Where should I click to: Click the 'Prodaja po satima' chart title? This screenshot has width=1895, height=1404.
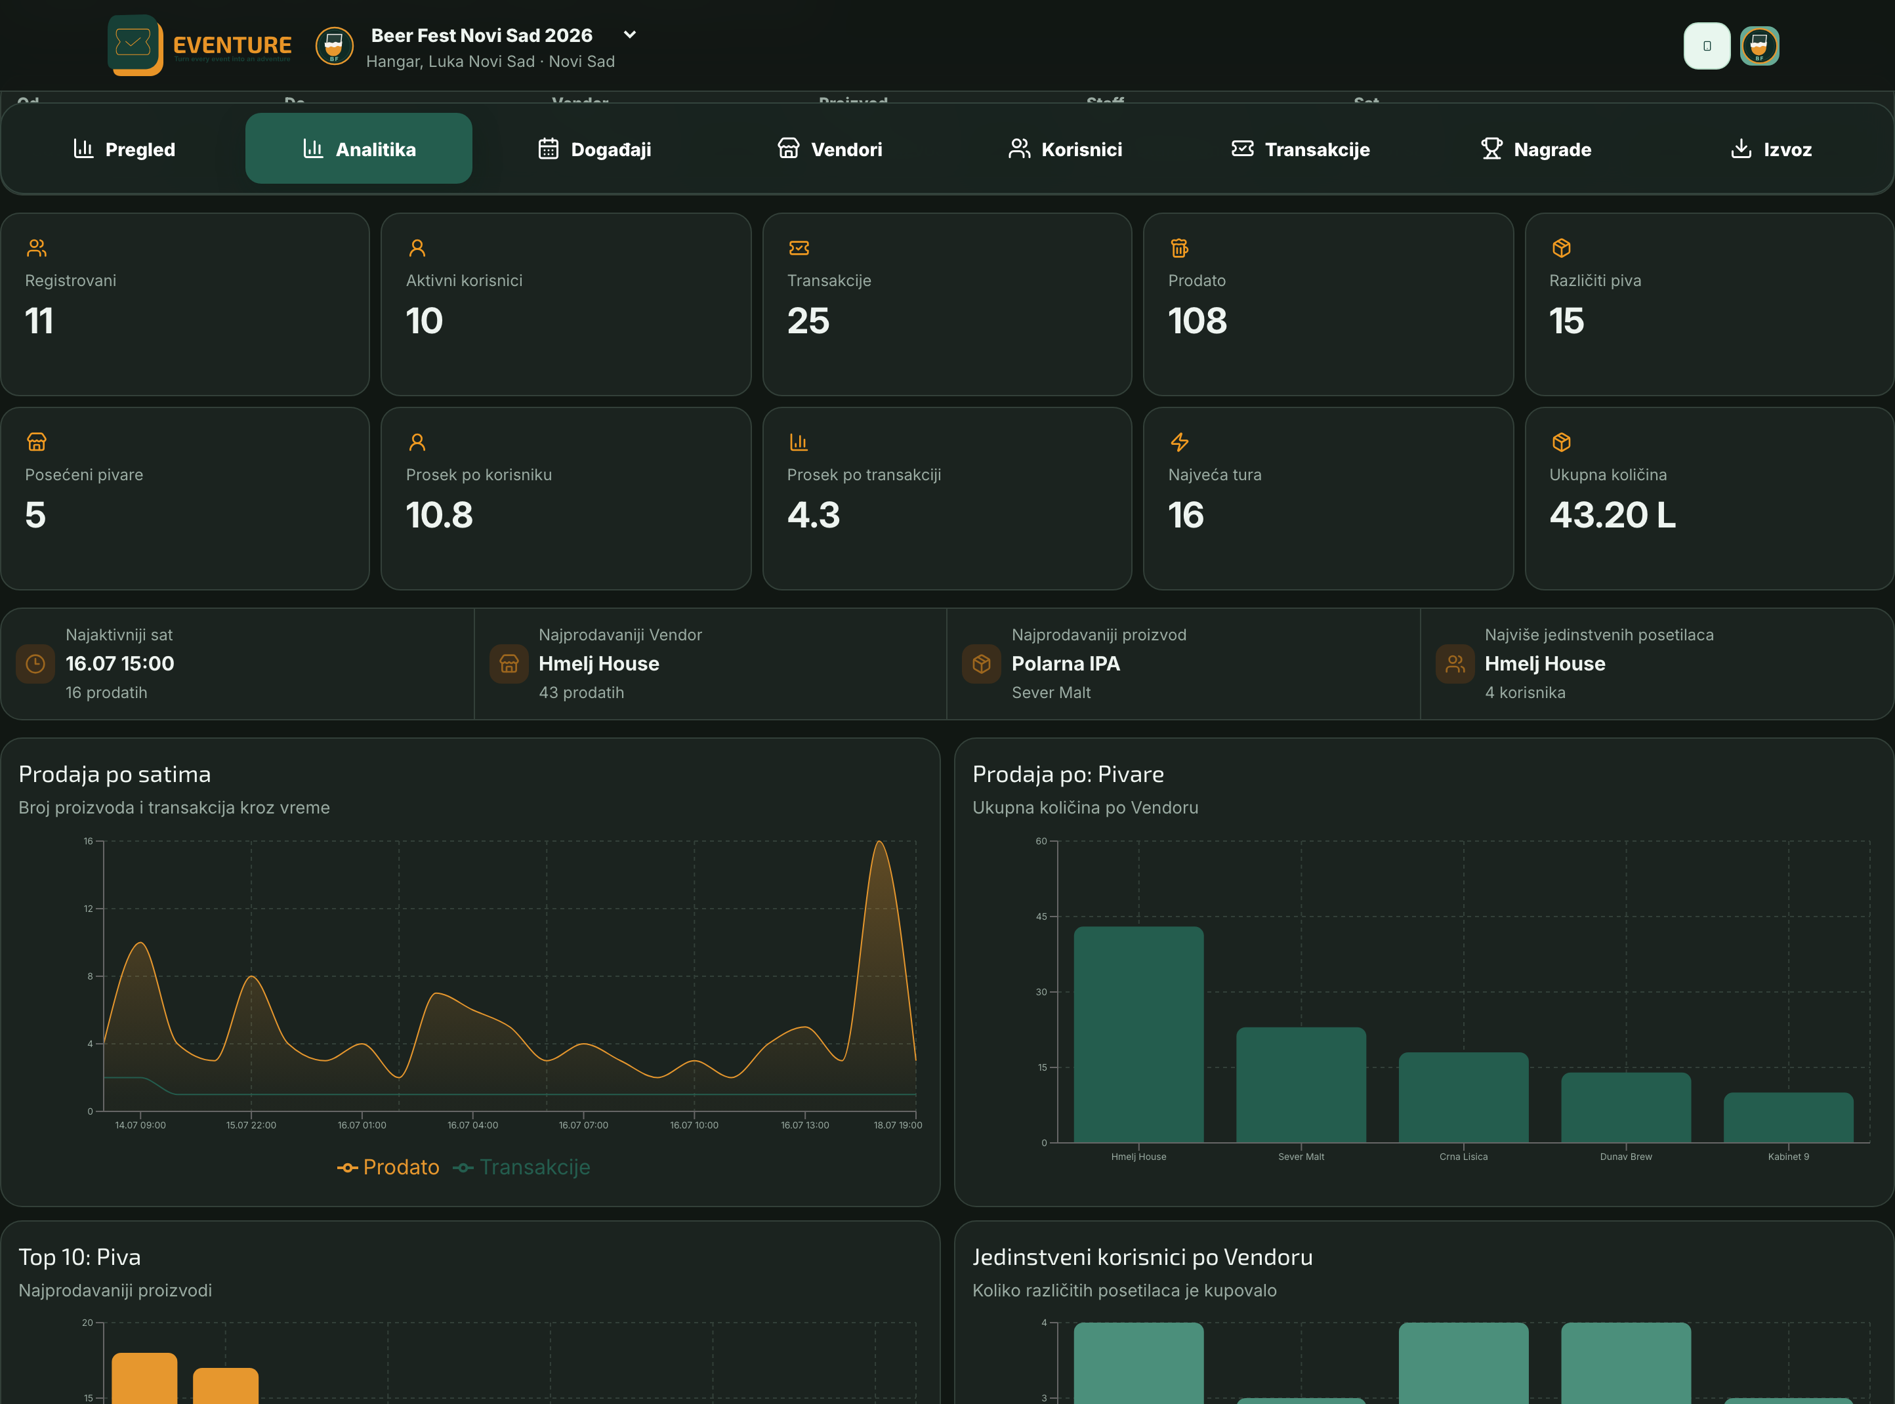115,774
